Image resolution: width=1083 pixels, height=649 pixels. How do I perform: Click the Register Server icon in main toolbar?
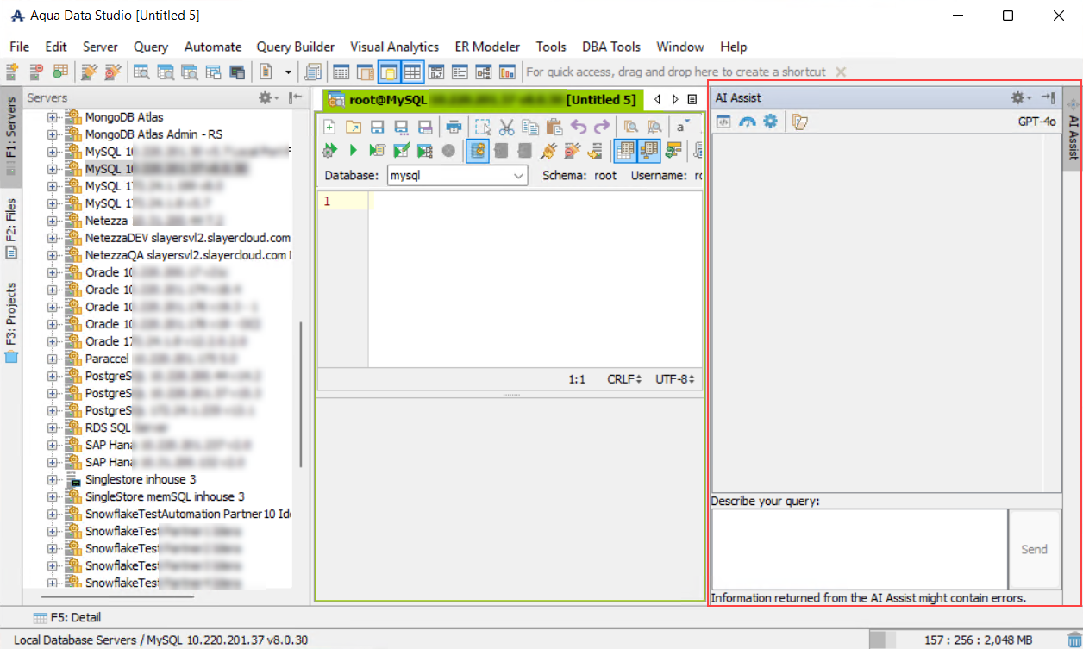[12, 72]
